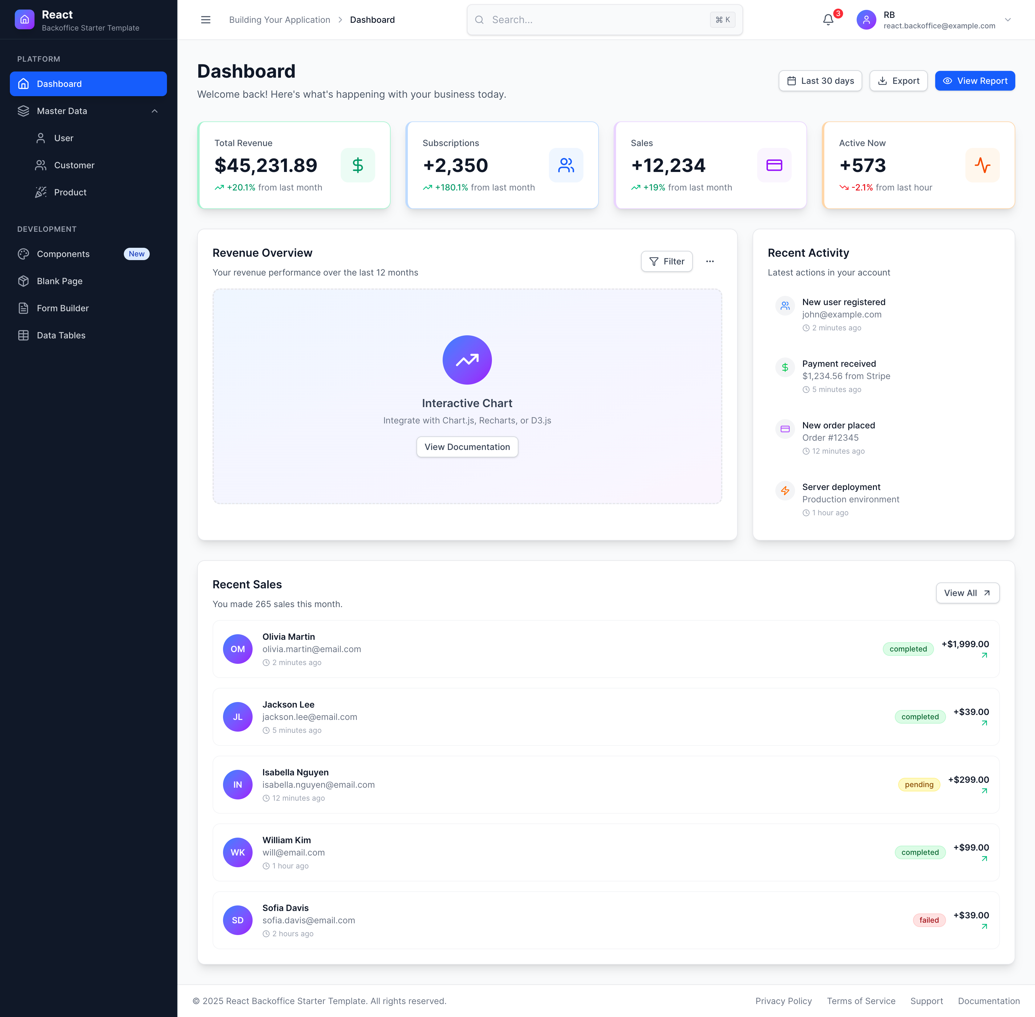
Task: Click the Order #12345 text
Action: coord(830,438)
